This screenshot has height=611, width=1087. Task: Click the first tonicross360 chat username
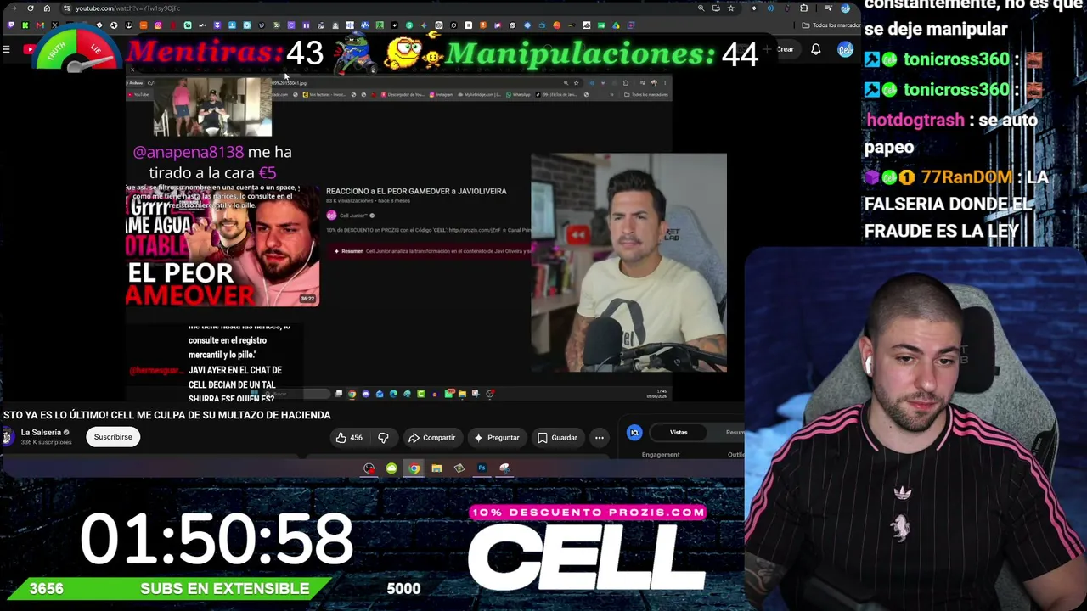pyautogui.click(x=956, y=59)
